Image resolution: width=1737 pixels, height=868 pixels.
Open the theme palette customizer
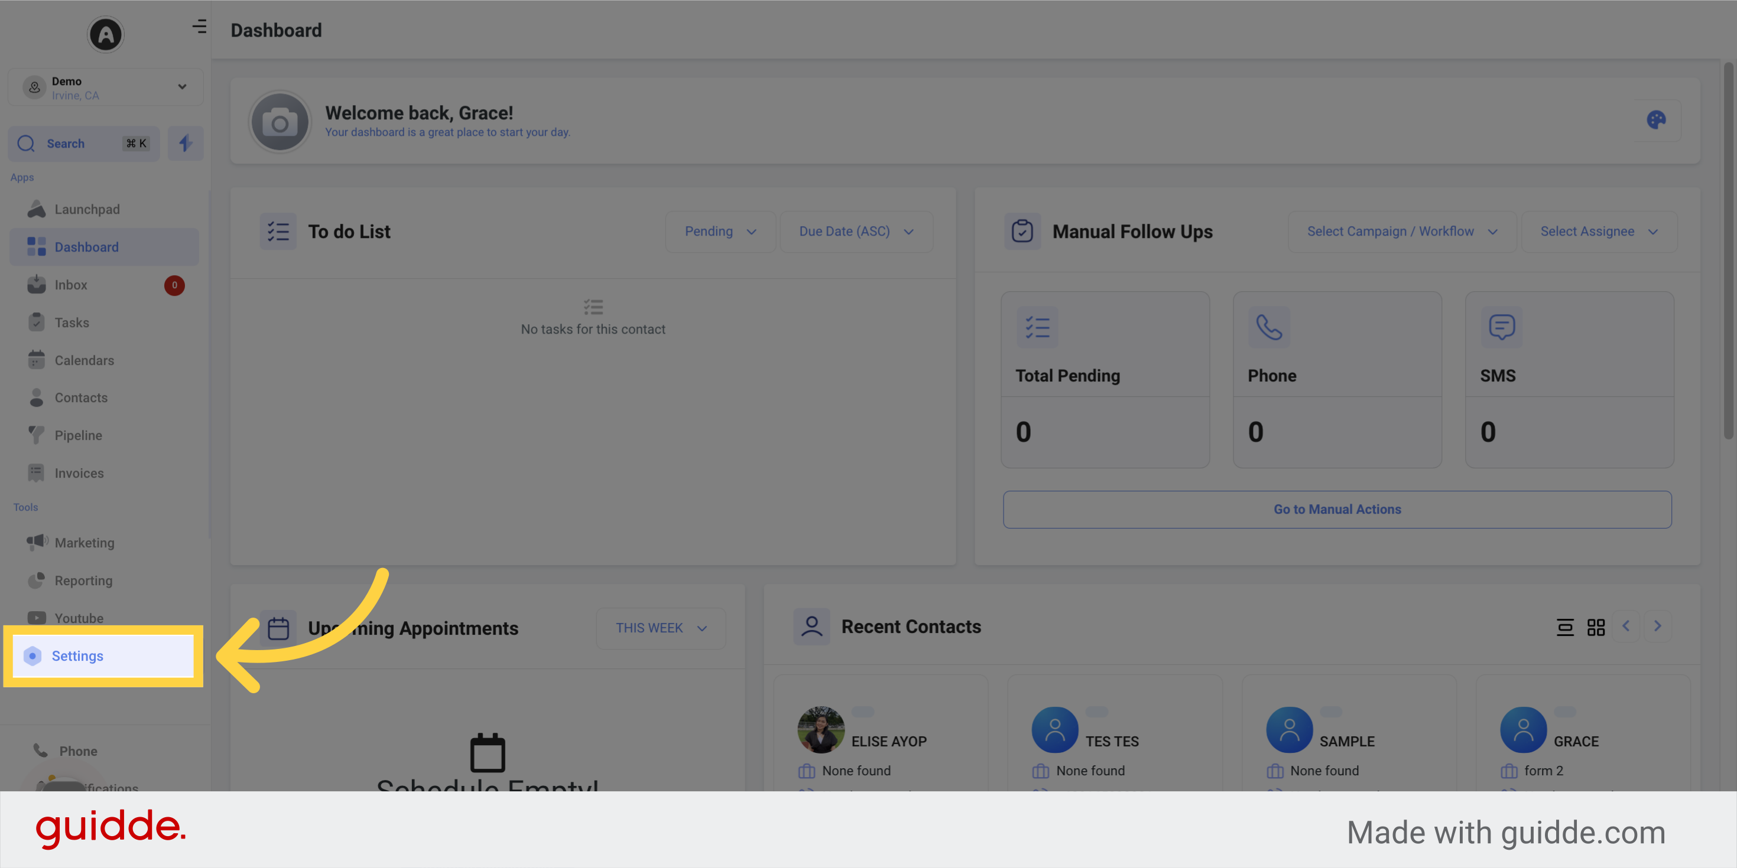[x=1657, y=120]
